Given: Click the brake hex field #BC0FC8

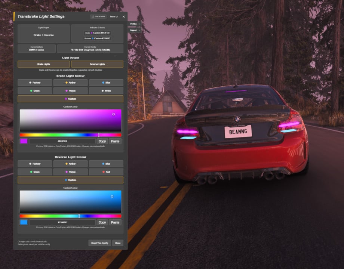Looking at the screenshot, I should tap(62, 141).
